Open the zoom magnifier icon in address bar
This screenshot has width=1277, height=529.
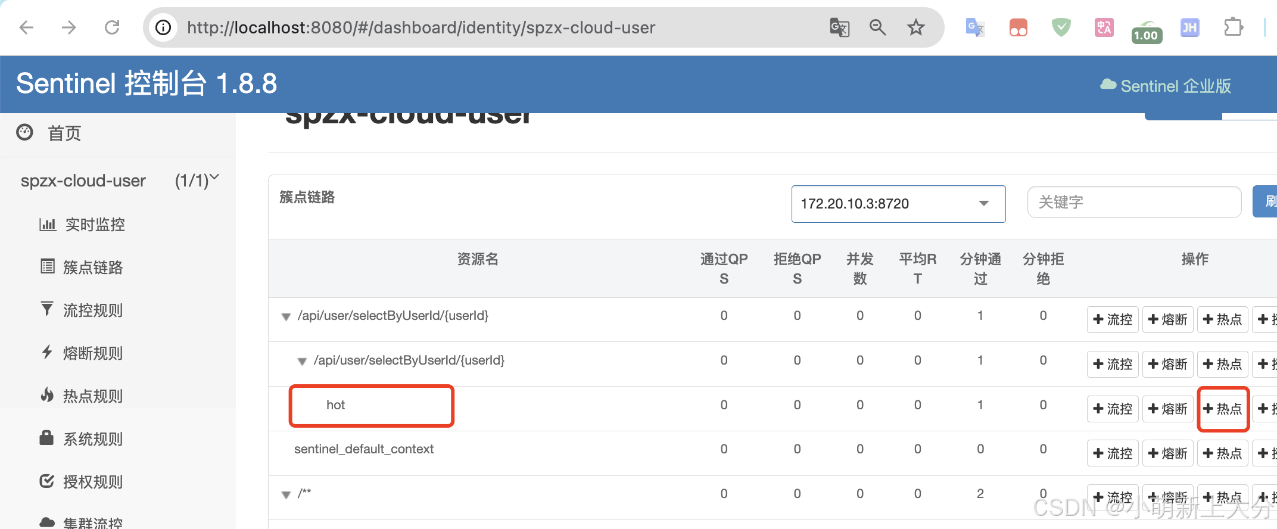(877, 27)
